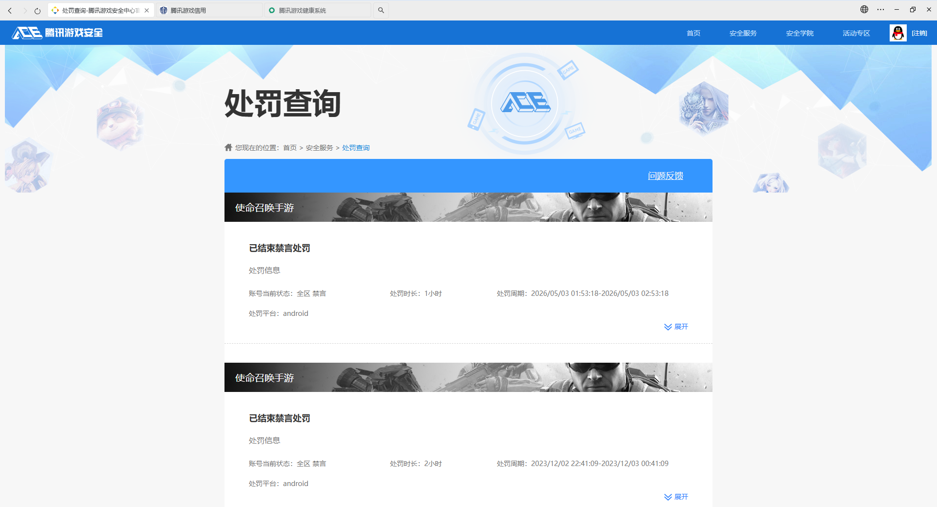
Task: Expand details of the 1小时 penalty record
Action: [x=676, y=327]
